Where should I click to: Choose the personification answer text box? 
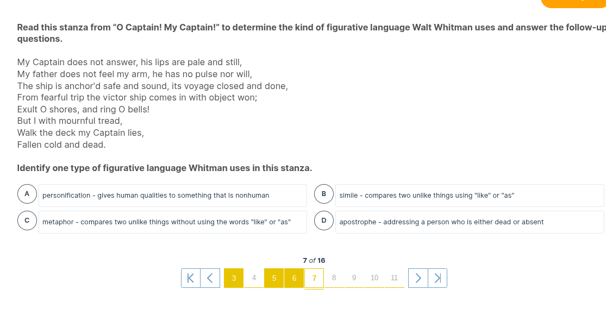tap(172, 196)
